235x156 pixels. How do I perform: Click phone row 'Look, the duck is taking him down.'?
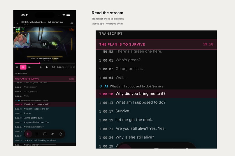tap(45, 140)
